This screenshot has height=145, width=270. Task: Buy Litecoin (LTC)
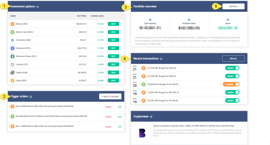click(113, 64)
